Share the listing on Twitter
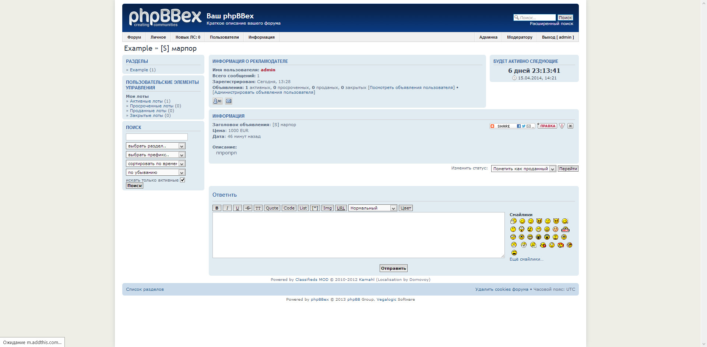 coord(523,126)
